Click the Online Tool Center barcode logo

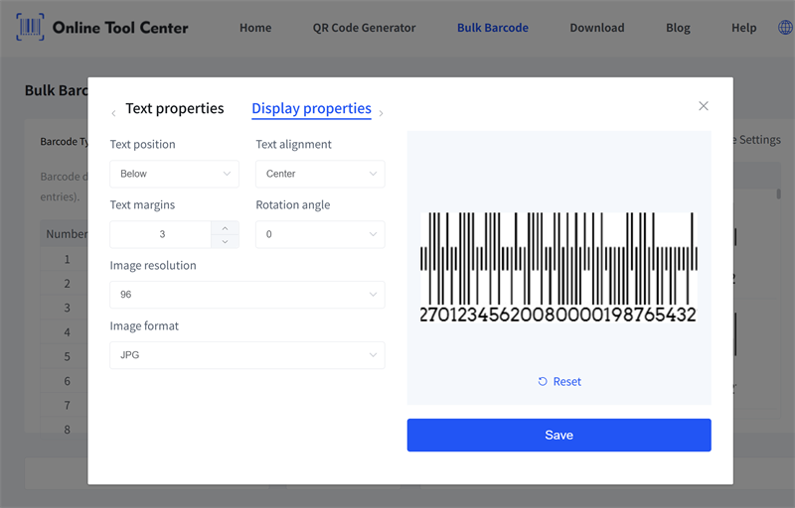point(30,28)
